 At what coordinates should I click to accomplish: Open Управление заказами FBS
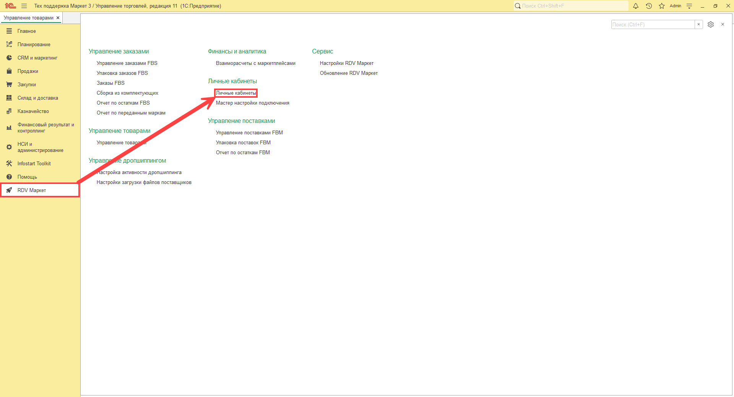(x=127, y=63)
